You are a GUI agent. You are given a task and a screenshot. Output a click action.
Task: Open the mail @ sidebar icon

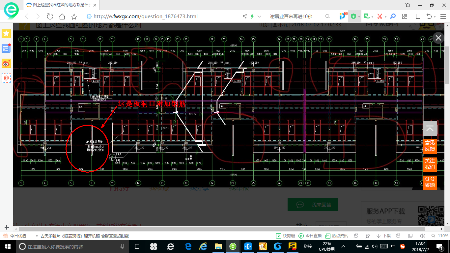(6, 78)
